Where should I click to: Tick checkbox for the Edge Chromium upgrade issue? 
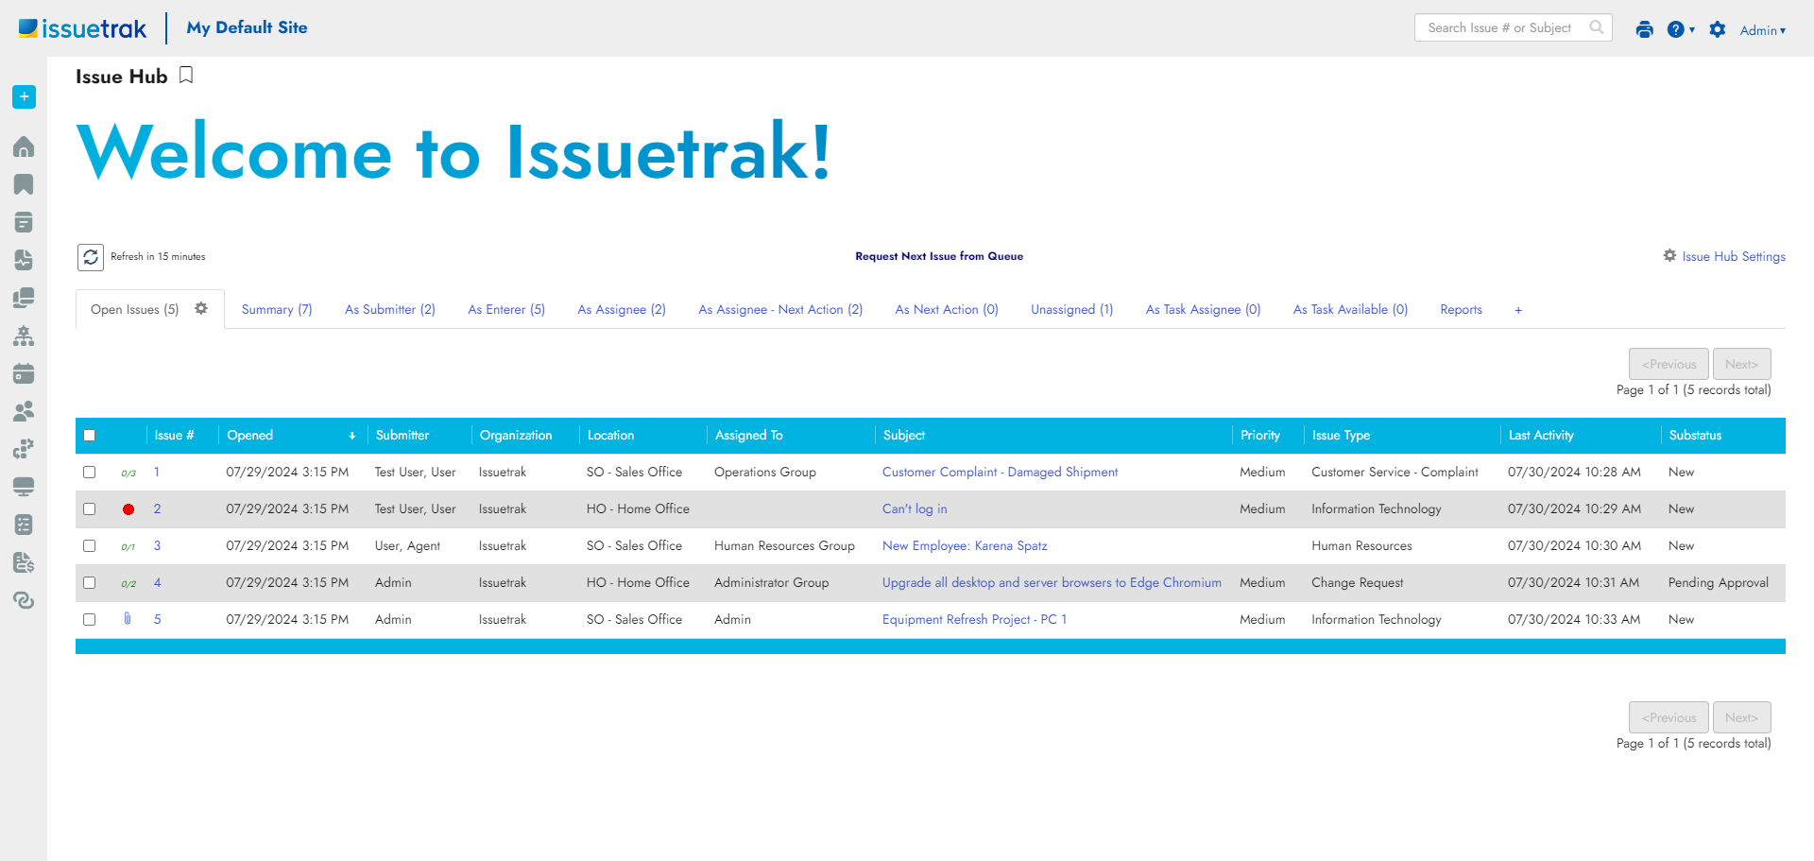[x=90, y=582]
